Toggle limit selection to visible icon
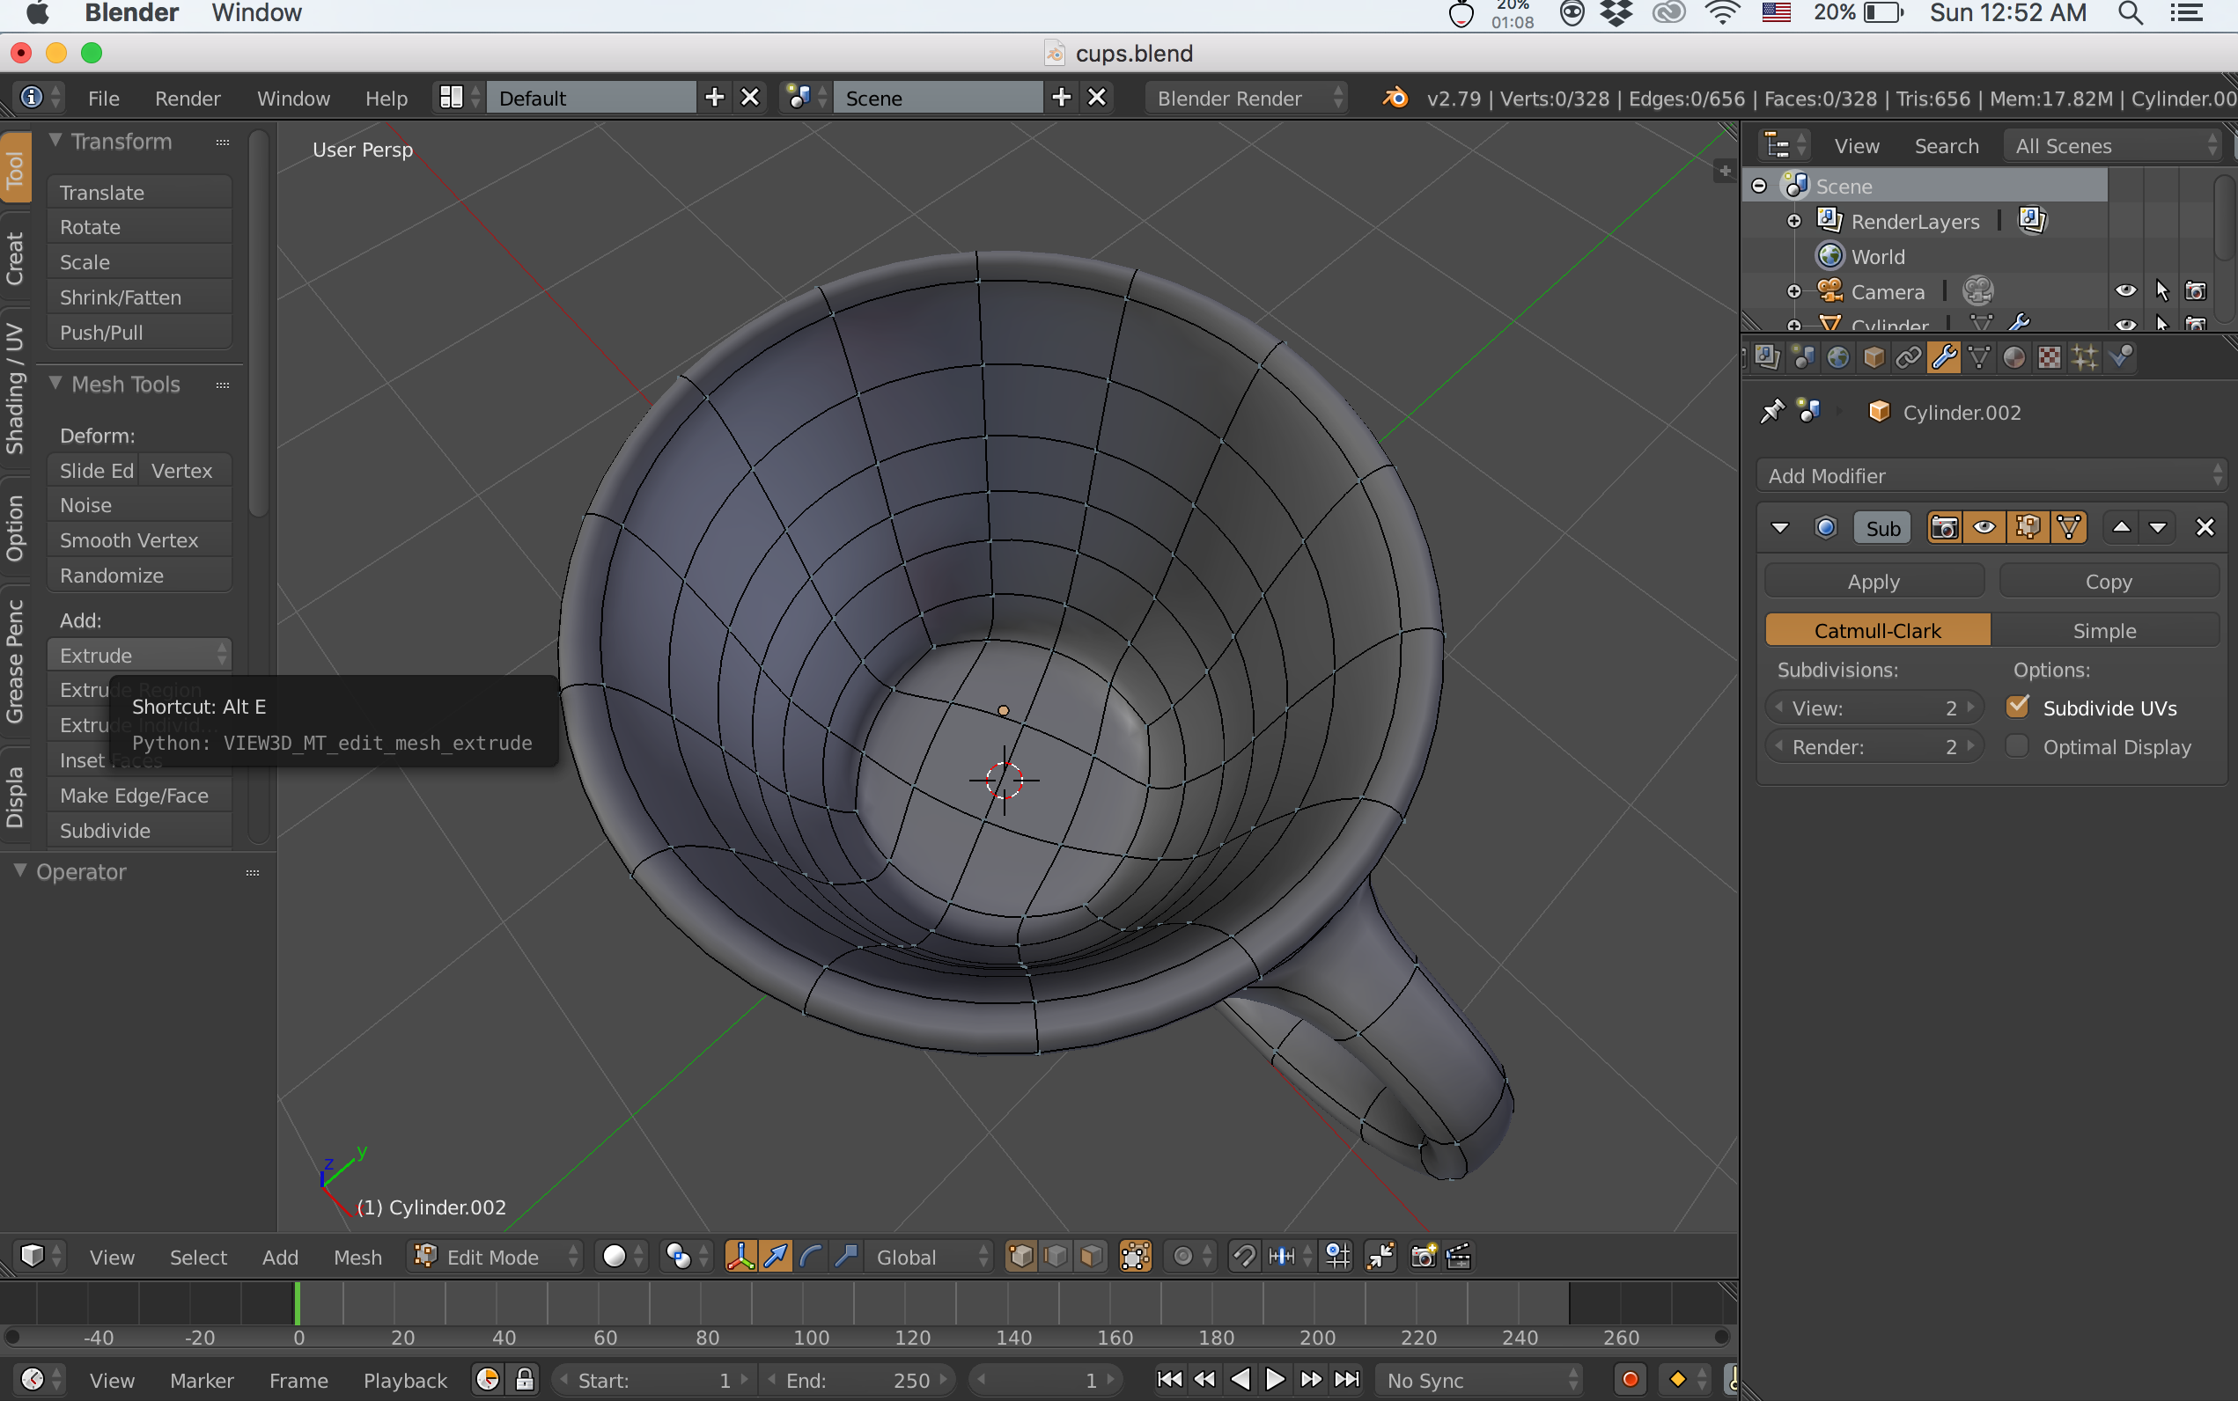This screenshot has width=2238, height=1401. pos(1135,1257)
